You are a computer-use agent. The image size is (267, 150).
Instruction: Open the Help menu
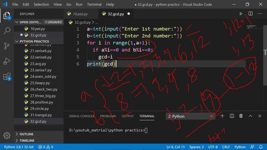click(110, 5)
